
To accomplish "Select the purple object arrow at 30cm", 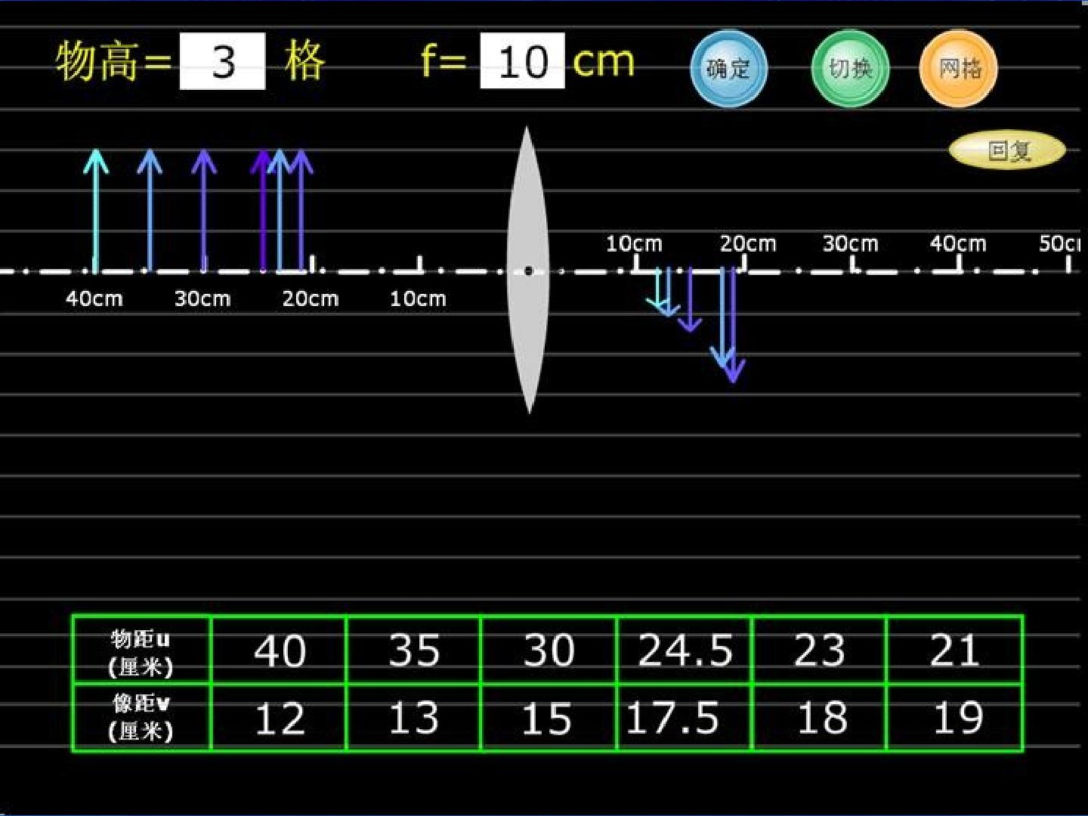I will pos(203,210).
